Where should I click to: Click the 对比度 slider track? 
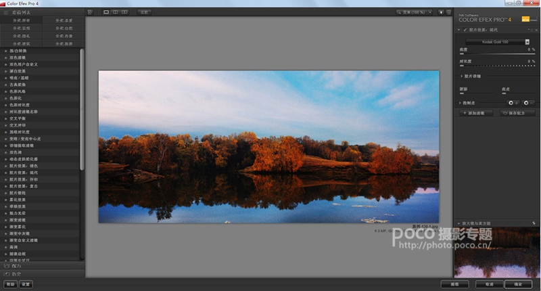click(497, 66)
